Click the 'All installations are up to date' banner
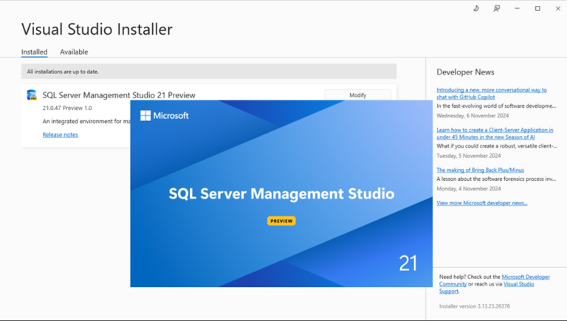Viewport: 567px width, 321px height. click(208, 72)
